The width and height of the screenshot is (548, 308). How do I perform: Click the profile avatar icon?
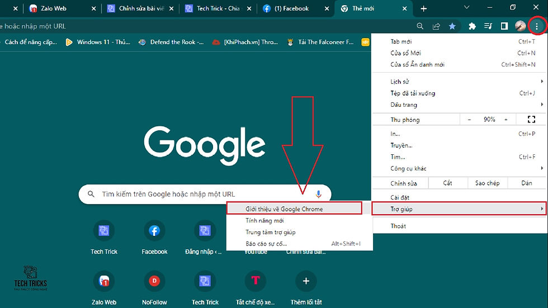pyautogui.click(x=520, y=26)
